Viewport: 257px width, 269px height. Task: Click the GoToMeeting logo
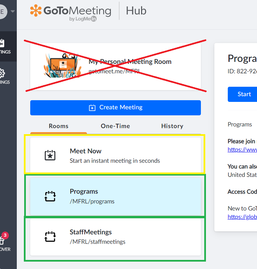[71, 13]
